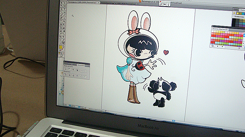Click the yellow Fill color box in the toolbox
Viewport: 245px width, 137px height.
[x=61, y=47]
